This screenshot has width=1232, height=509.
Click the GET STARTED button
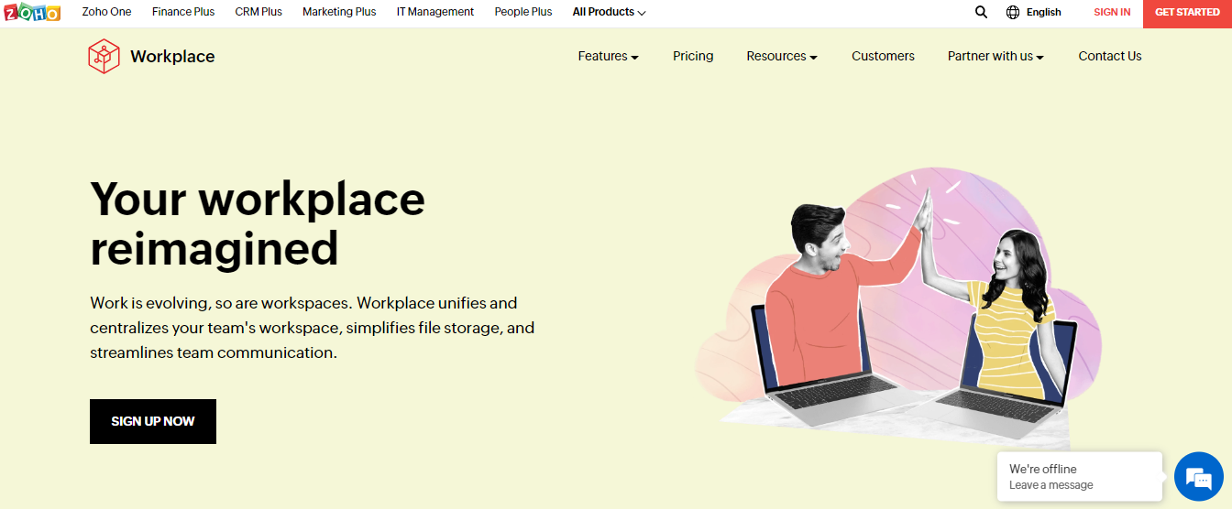(x=1187, y=13)
